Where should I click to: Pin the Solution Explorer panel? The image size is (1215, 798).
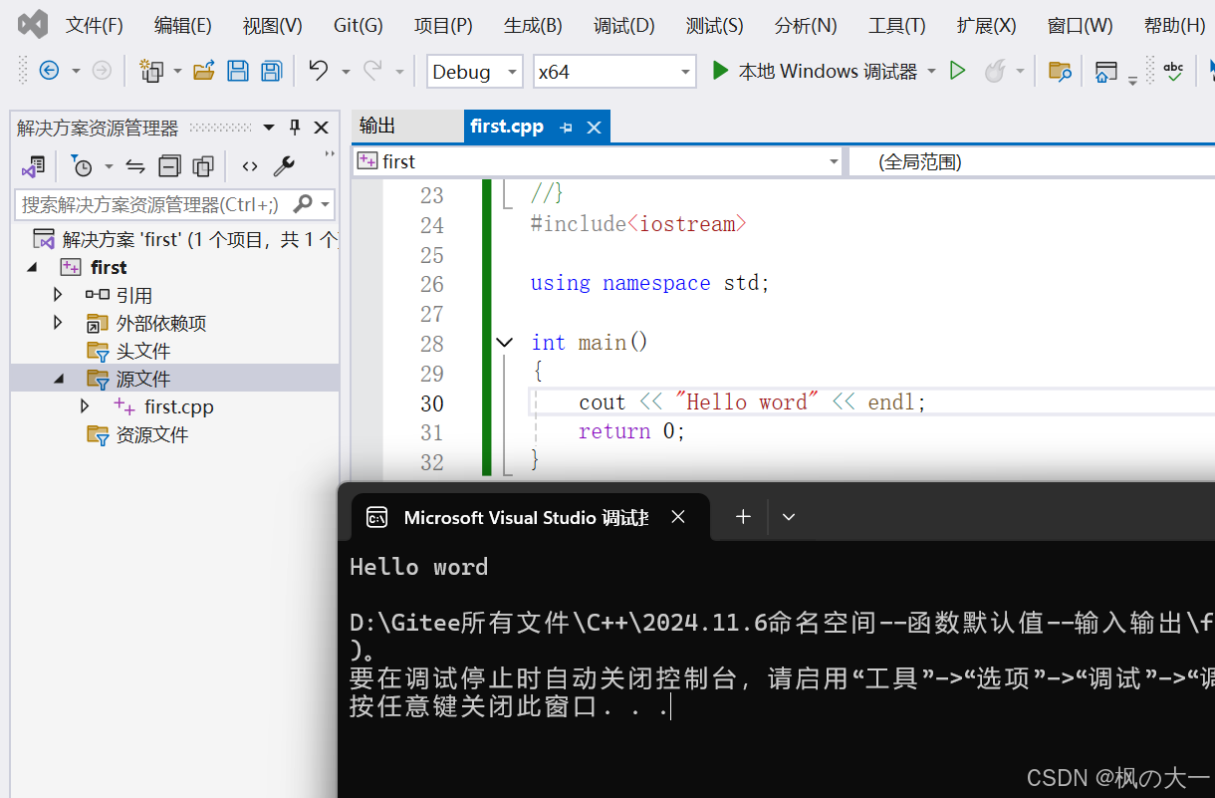click(295, 128)
